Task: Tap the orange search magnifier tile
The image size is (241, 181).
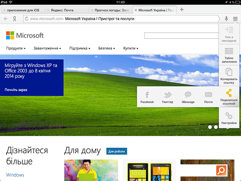Action: click(221, 170)
